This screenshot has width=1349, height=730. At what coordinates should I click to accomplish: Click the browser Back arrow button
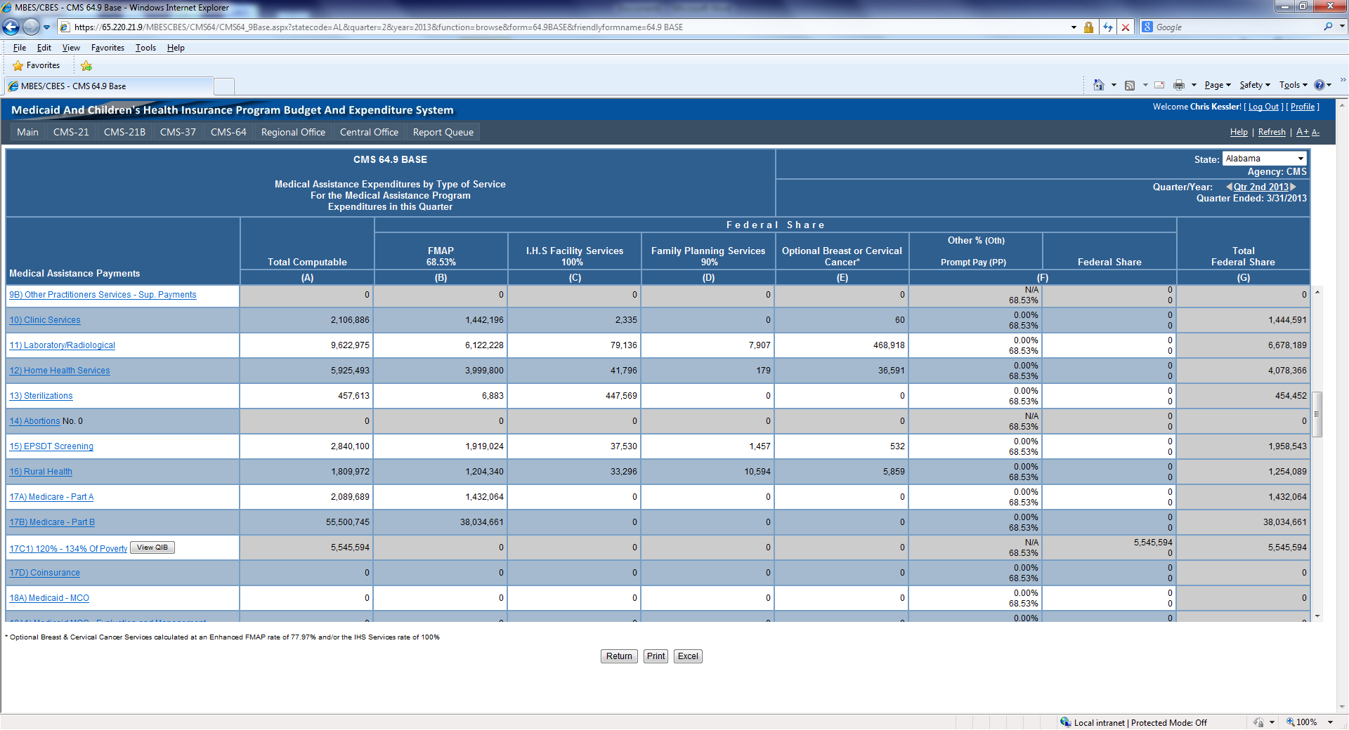[11, 27]
